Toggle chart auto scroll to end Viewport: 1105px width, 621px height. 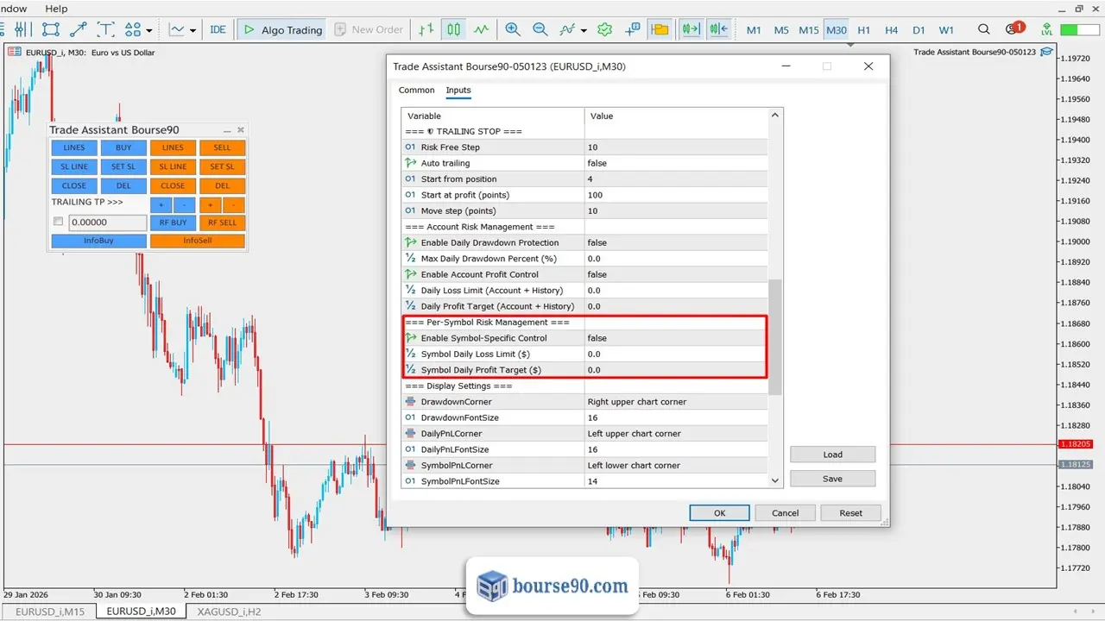[691, 29]
